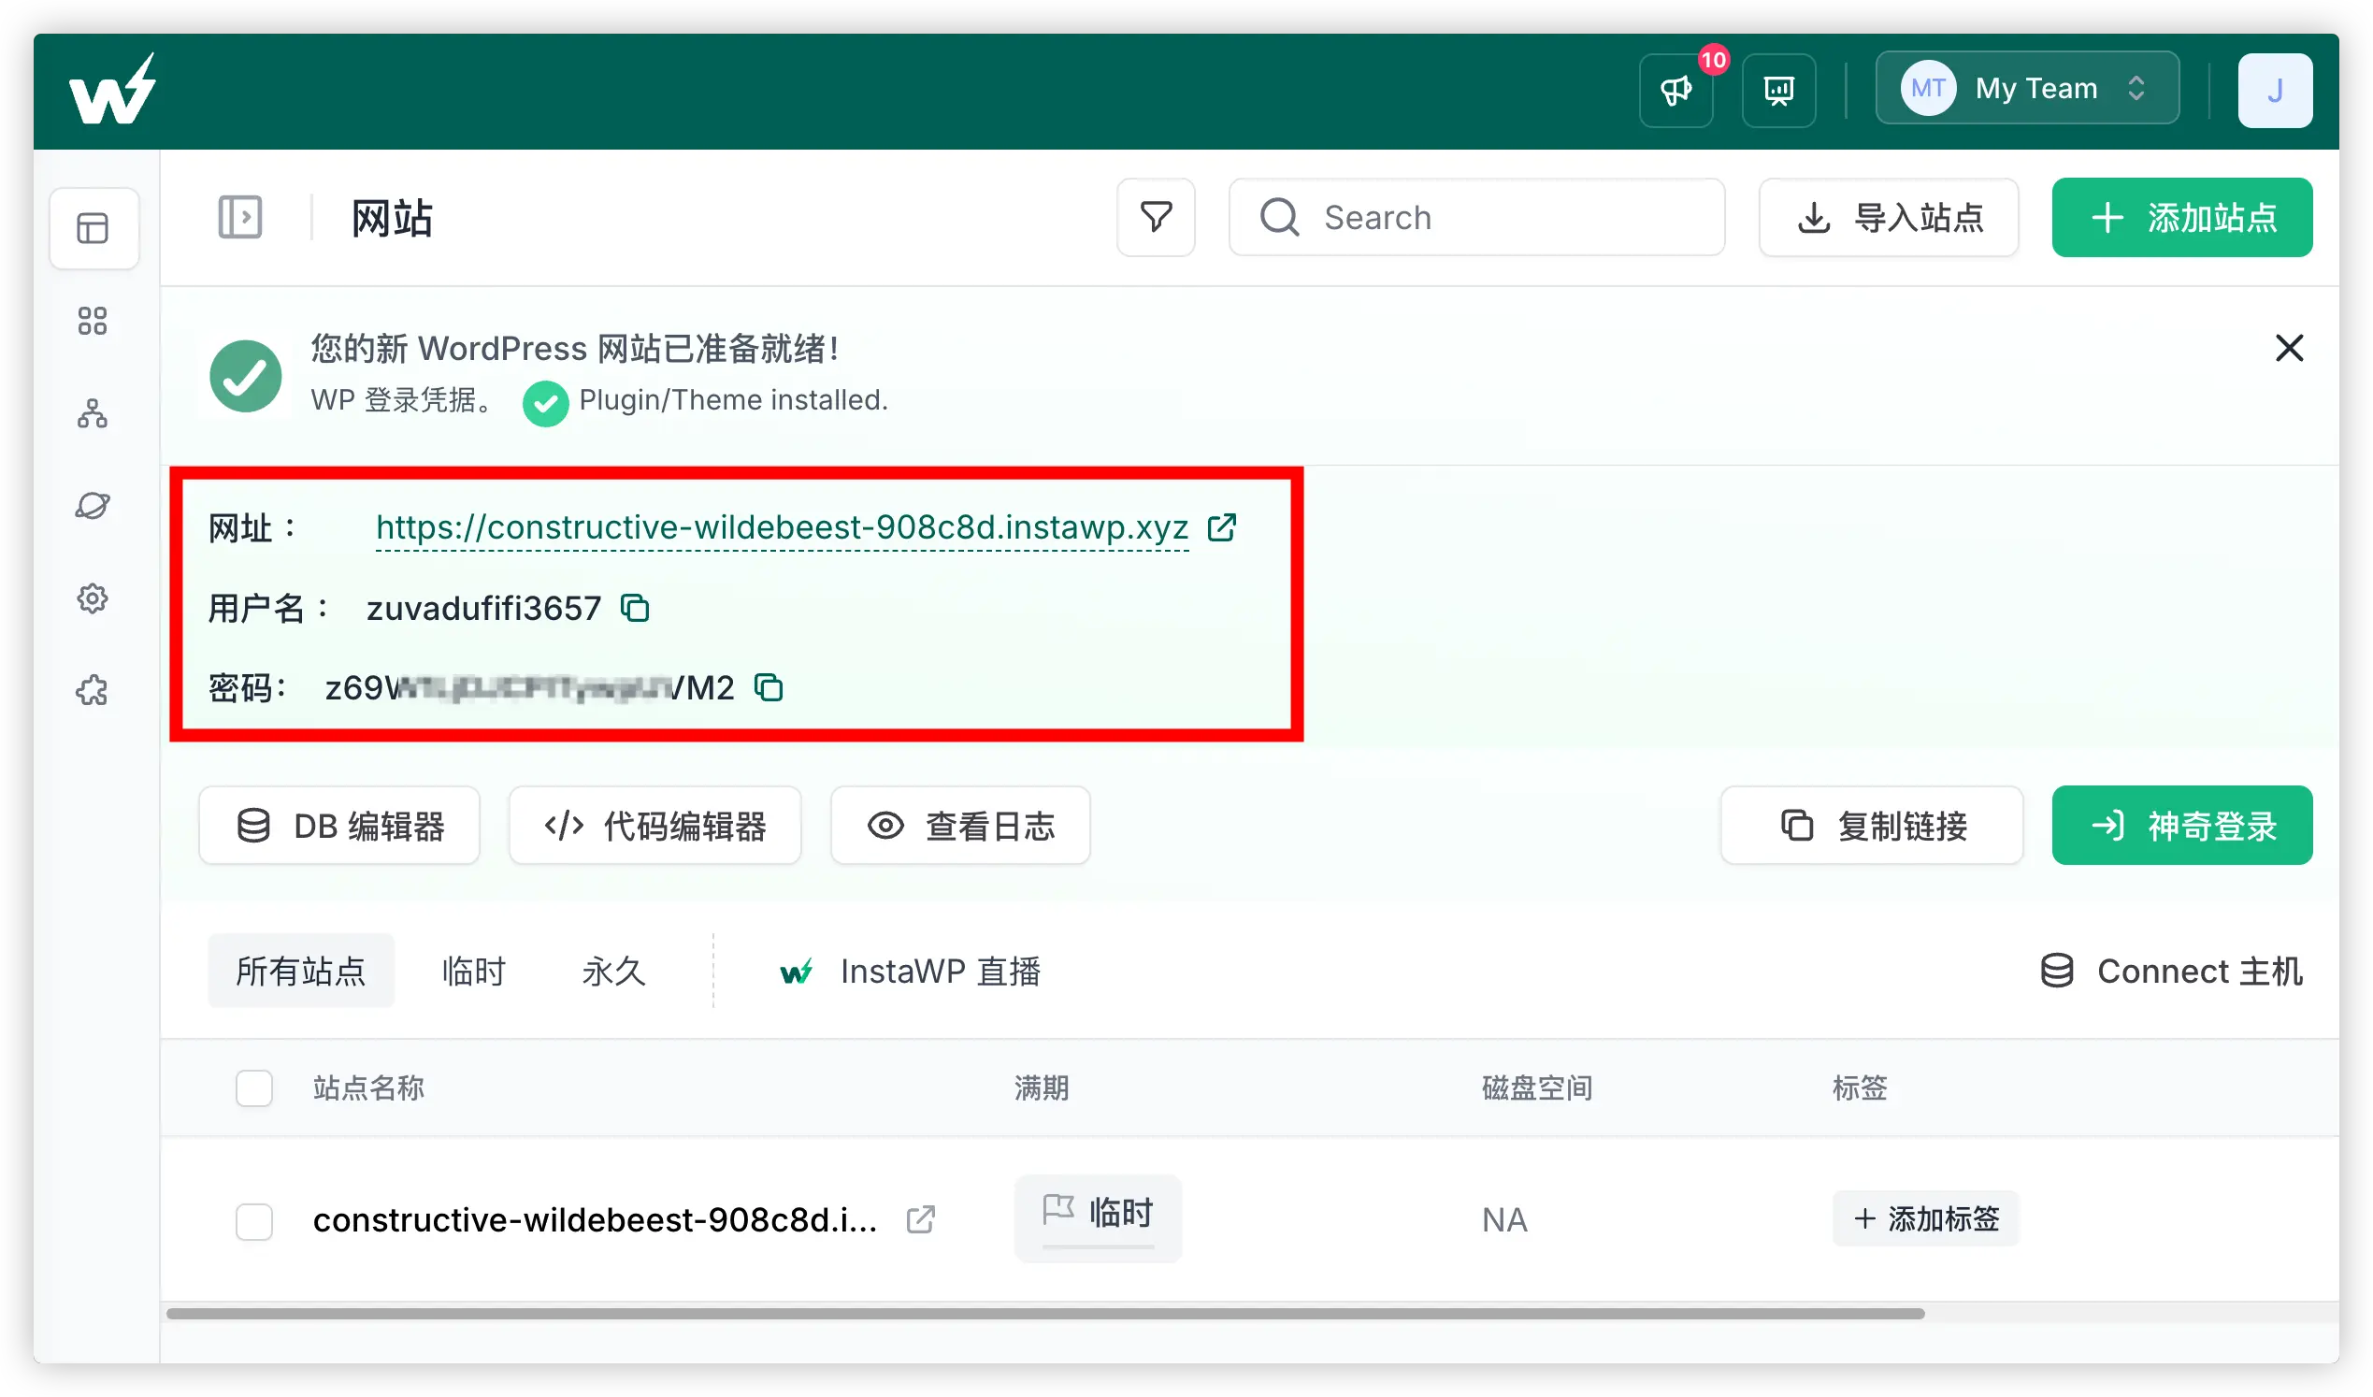This screenshot has width=2373, height=1397.
Task: Click the 添加站点 add site button
Action: coord(2181,218)
